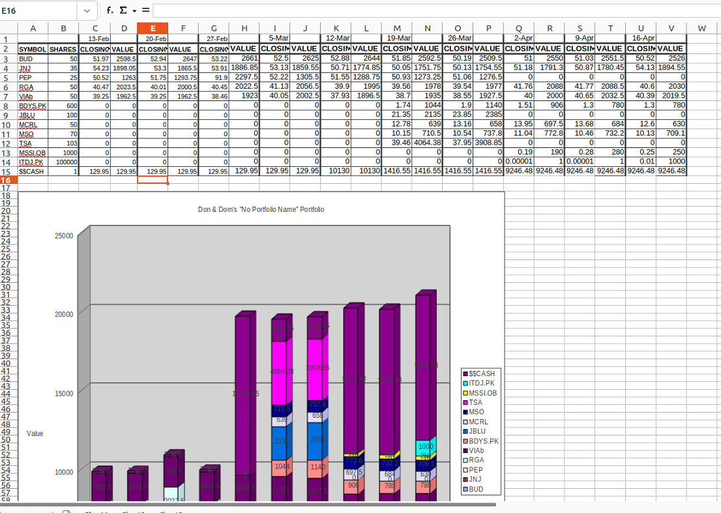Screen dimensions: 721x513
Task: Select the 13-Feb date cell
Action: point(95,39)
